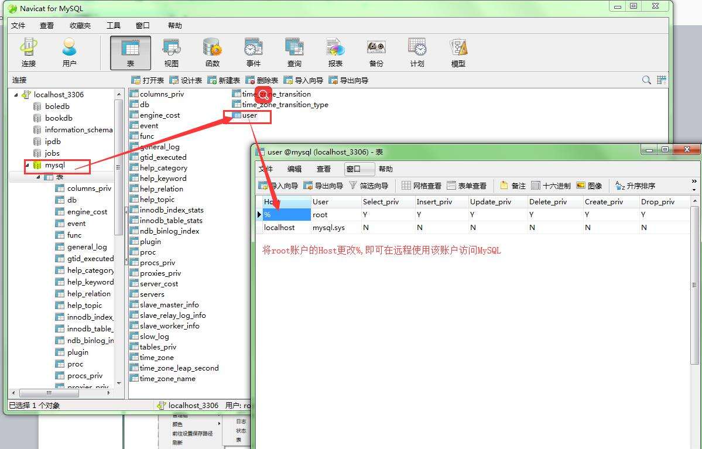Click 新建表 new table button
The width and height of the screenshot is (702, 449).
pos(224,80)
